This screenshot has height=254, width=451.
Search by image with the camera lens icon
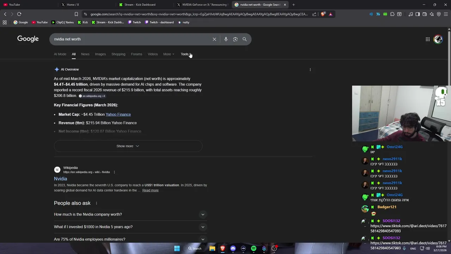[235, 39]
